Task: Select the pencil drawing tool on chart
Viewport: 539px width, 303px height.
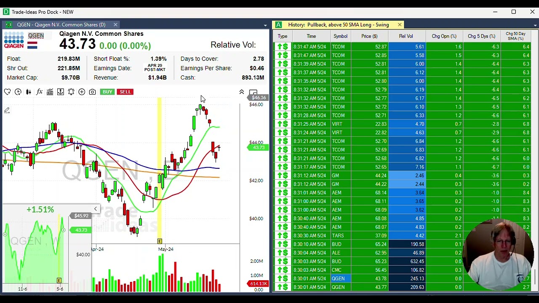Action: (x=7, y=110)
